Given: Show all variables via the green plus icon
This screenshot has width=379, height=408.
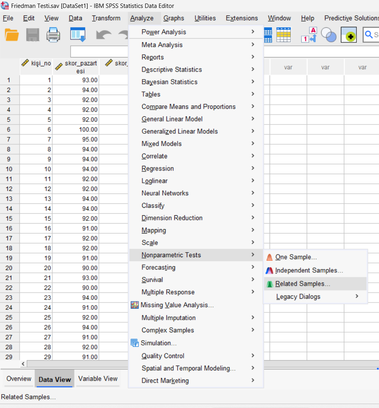Looking at the screenshot, I should pyautogui.click(x=348, y=35).
